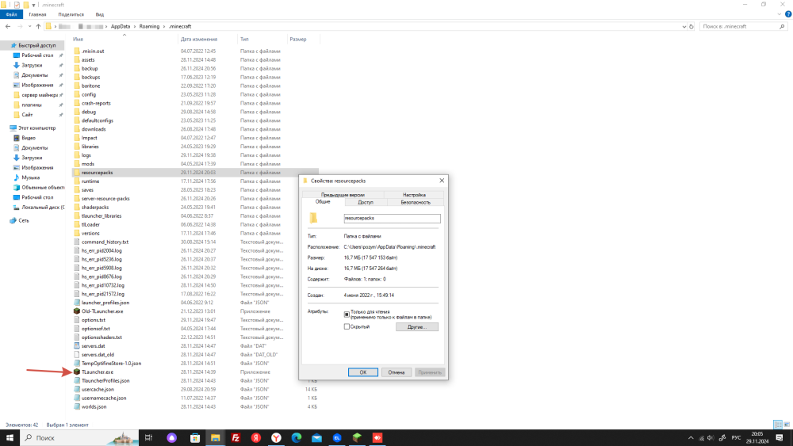Show hidden system tray icons chevron
This screenshot has width=793, height=446.
[x=691, y=438]
